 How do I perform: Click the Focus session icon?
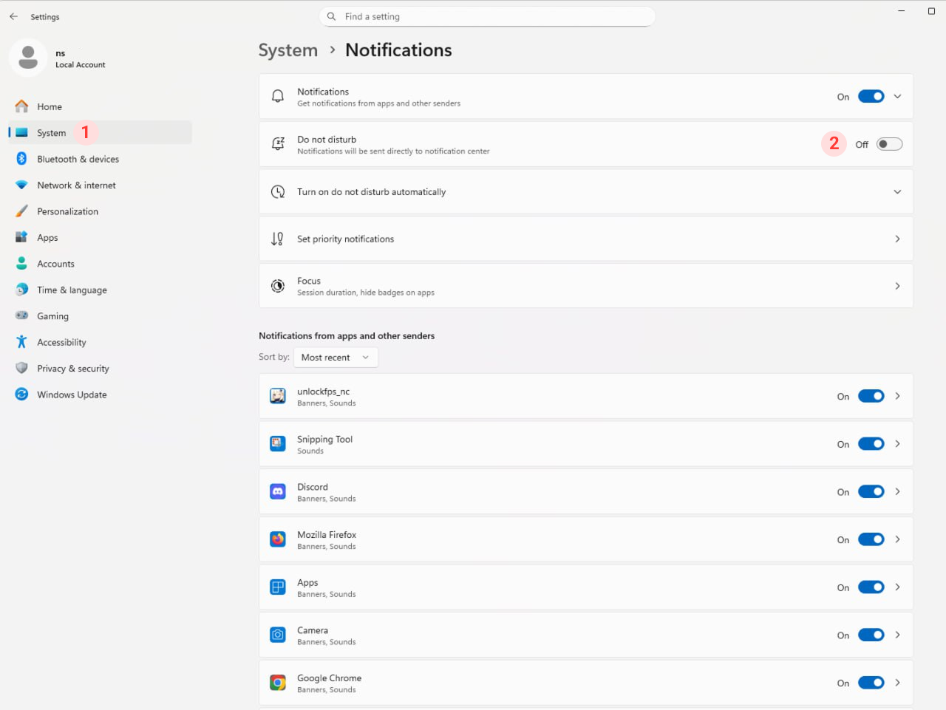pos(278,287)
